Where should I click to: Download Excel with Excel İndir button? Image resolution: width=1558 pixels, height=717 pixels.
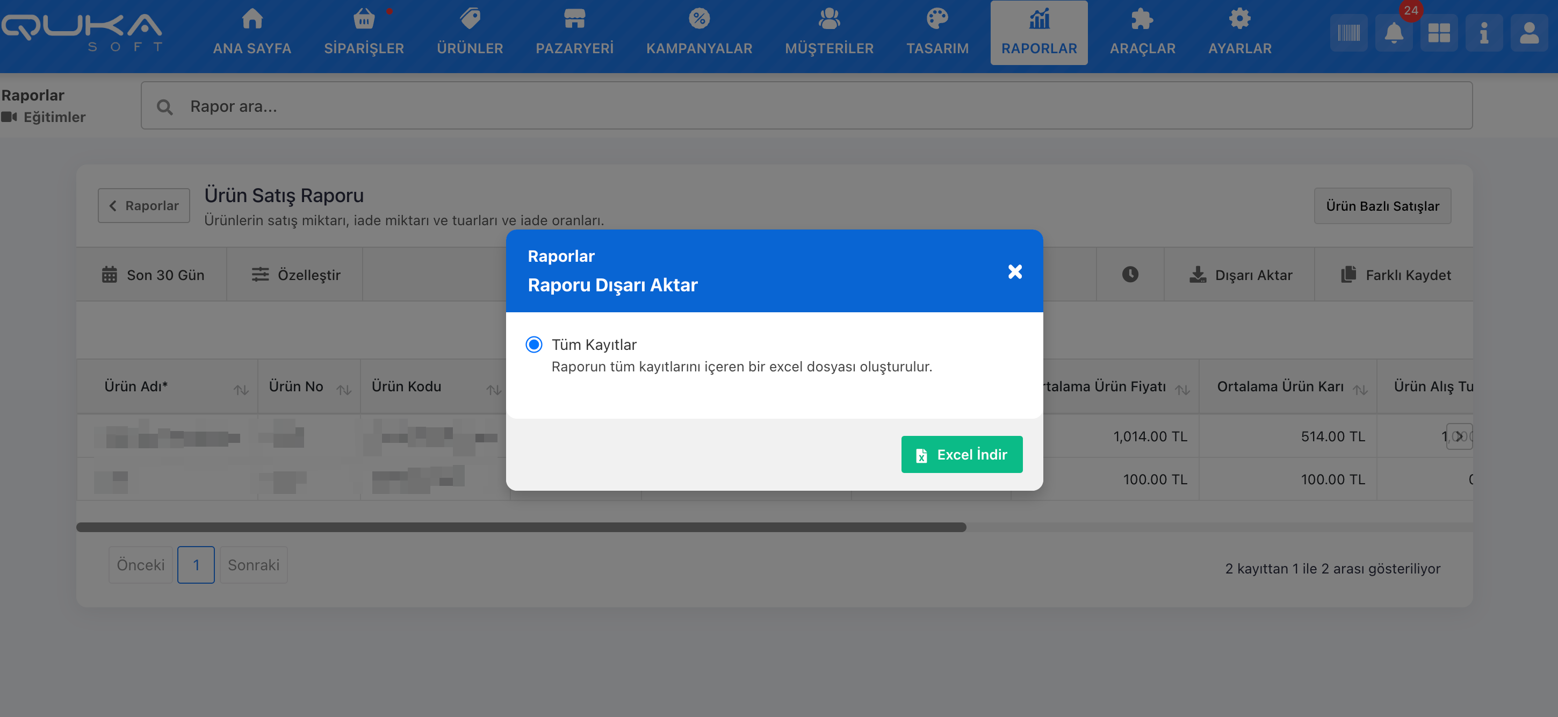(961, 454)
